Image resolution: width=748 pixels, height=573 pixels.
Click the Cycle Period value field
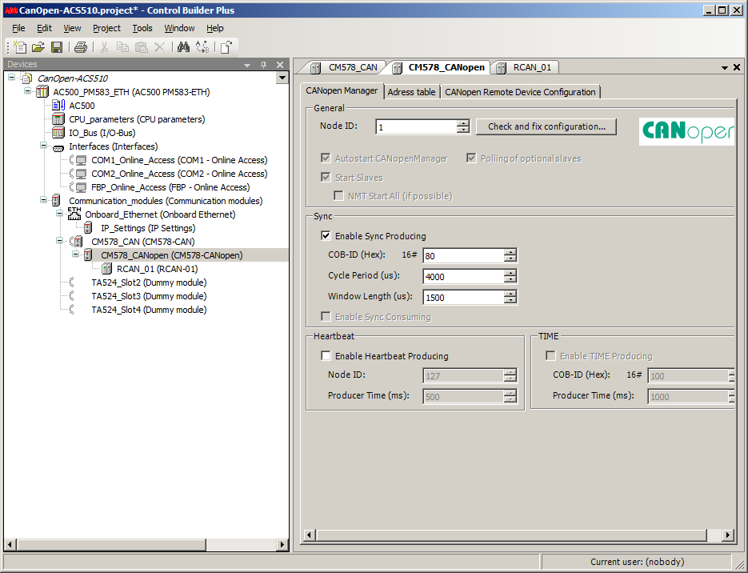pos(462,277)
